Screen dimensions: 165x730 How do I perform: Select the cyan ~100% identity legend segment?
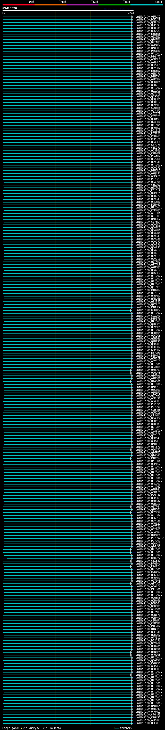[x=146, y=5]
